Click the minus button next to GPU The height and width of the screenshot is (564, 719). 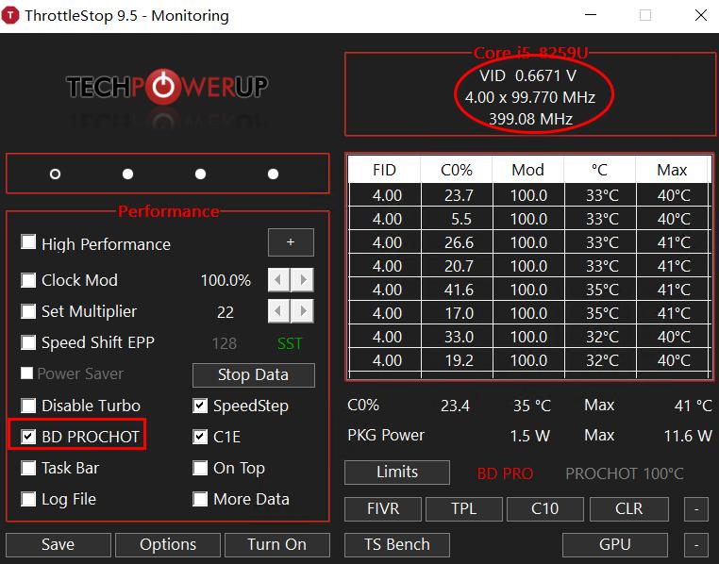point(696,544)
